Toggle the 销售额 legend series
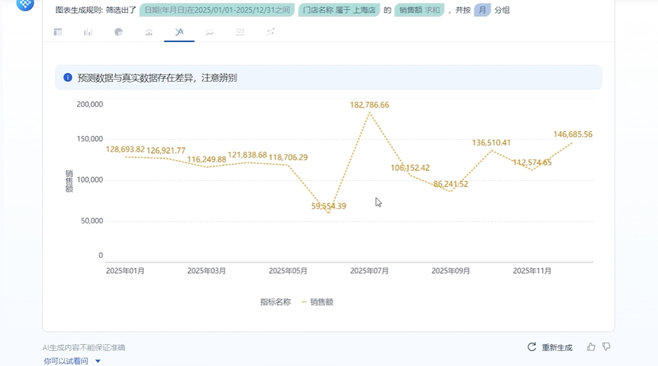Viewport: 658px width, 366px height. point(317,302)
